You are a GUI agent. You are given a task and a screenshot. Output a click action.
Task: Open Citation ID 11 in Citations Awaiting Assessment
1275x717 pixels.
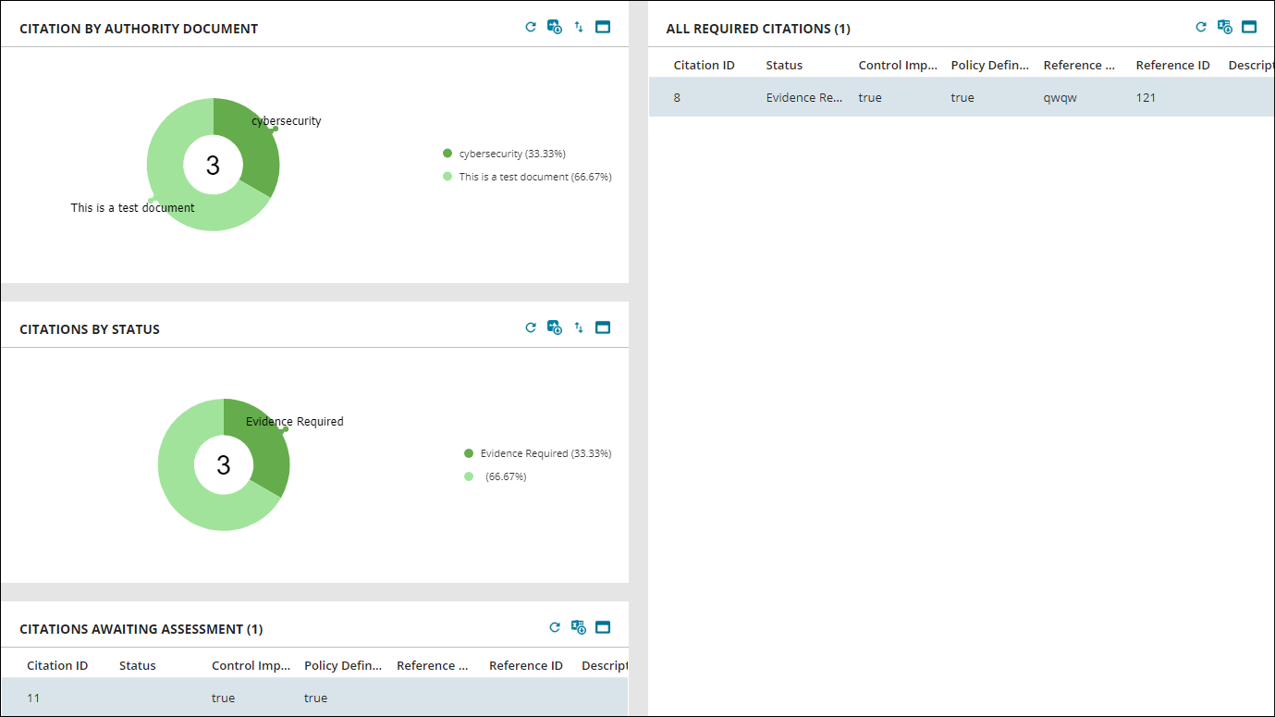[34, 698]
